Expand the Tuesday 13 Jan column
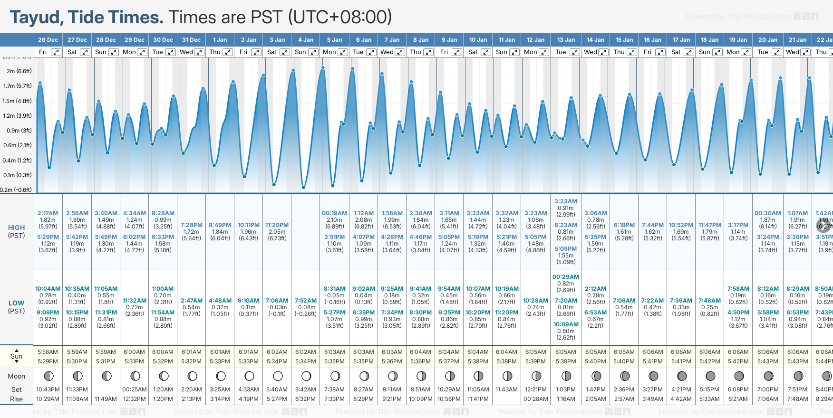The image size is (833, 418). pos(574,52)
